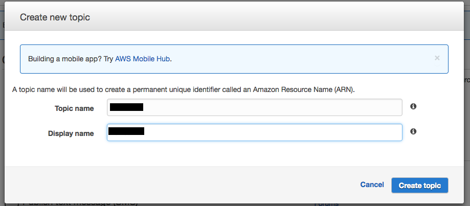Select the redacted text in Display name

(126, 132)
